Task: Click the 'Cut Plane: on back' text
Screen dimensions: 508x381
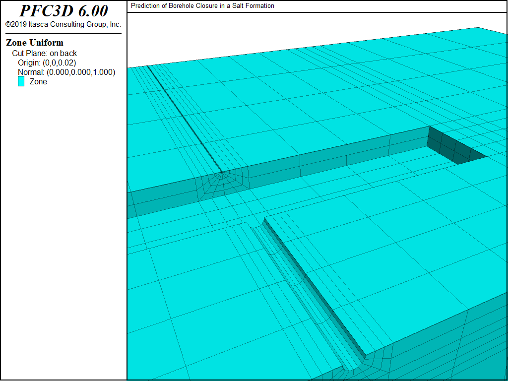Action: [x=44, y=54]
